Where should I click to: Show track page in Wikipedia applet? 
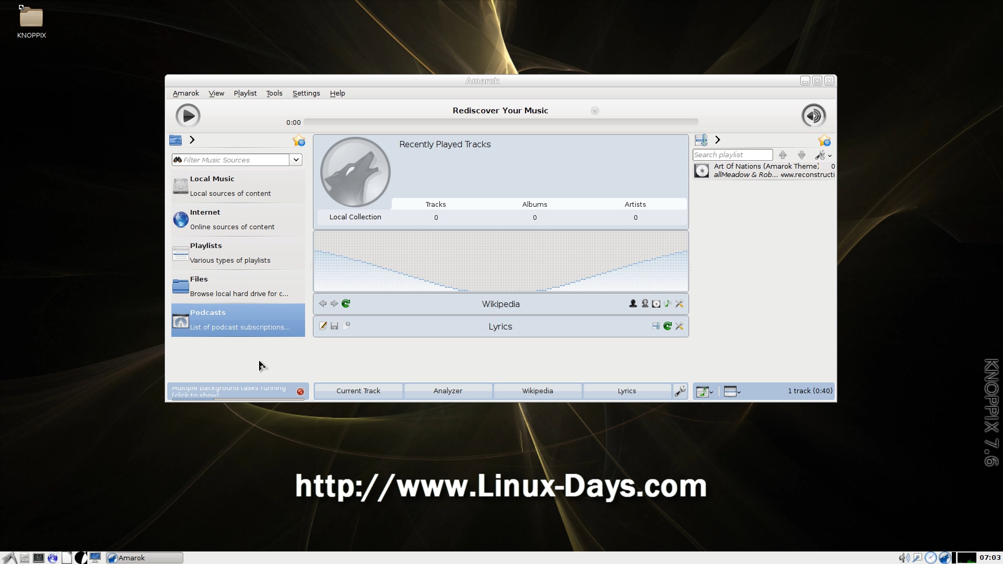tap(668, 303)
